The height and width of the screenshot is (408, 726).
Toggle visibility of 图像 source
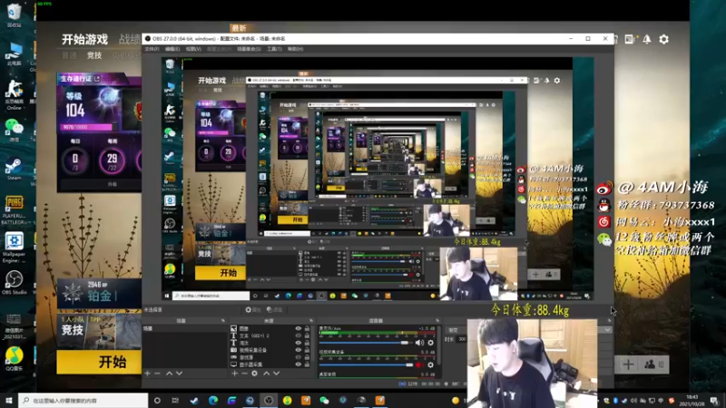click(299, 328)
